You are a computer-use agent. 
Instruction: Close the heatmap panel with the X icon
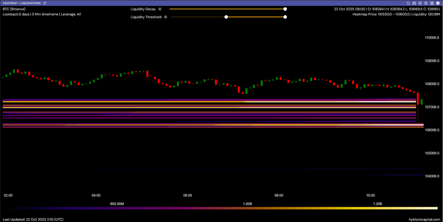(x=437, y=3)
